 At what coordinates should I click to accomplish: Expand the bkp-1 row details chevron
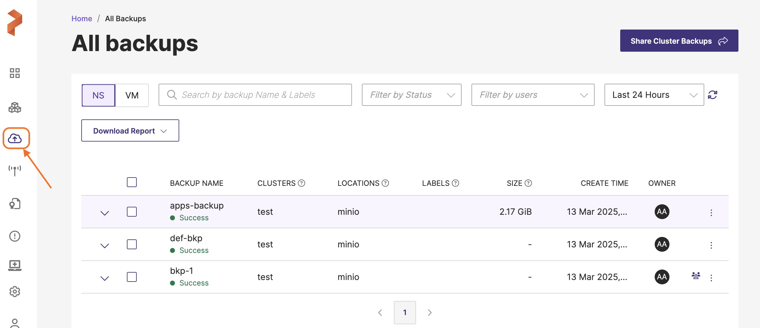pyautogui.click(x=105, y=278)
